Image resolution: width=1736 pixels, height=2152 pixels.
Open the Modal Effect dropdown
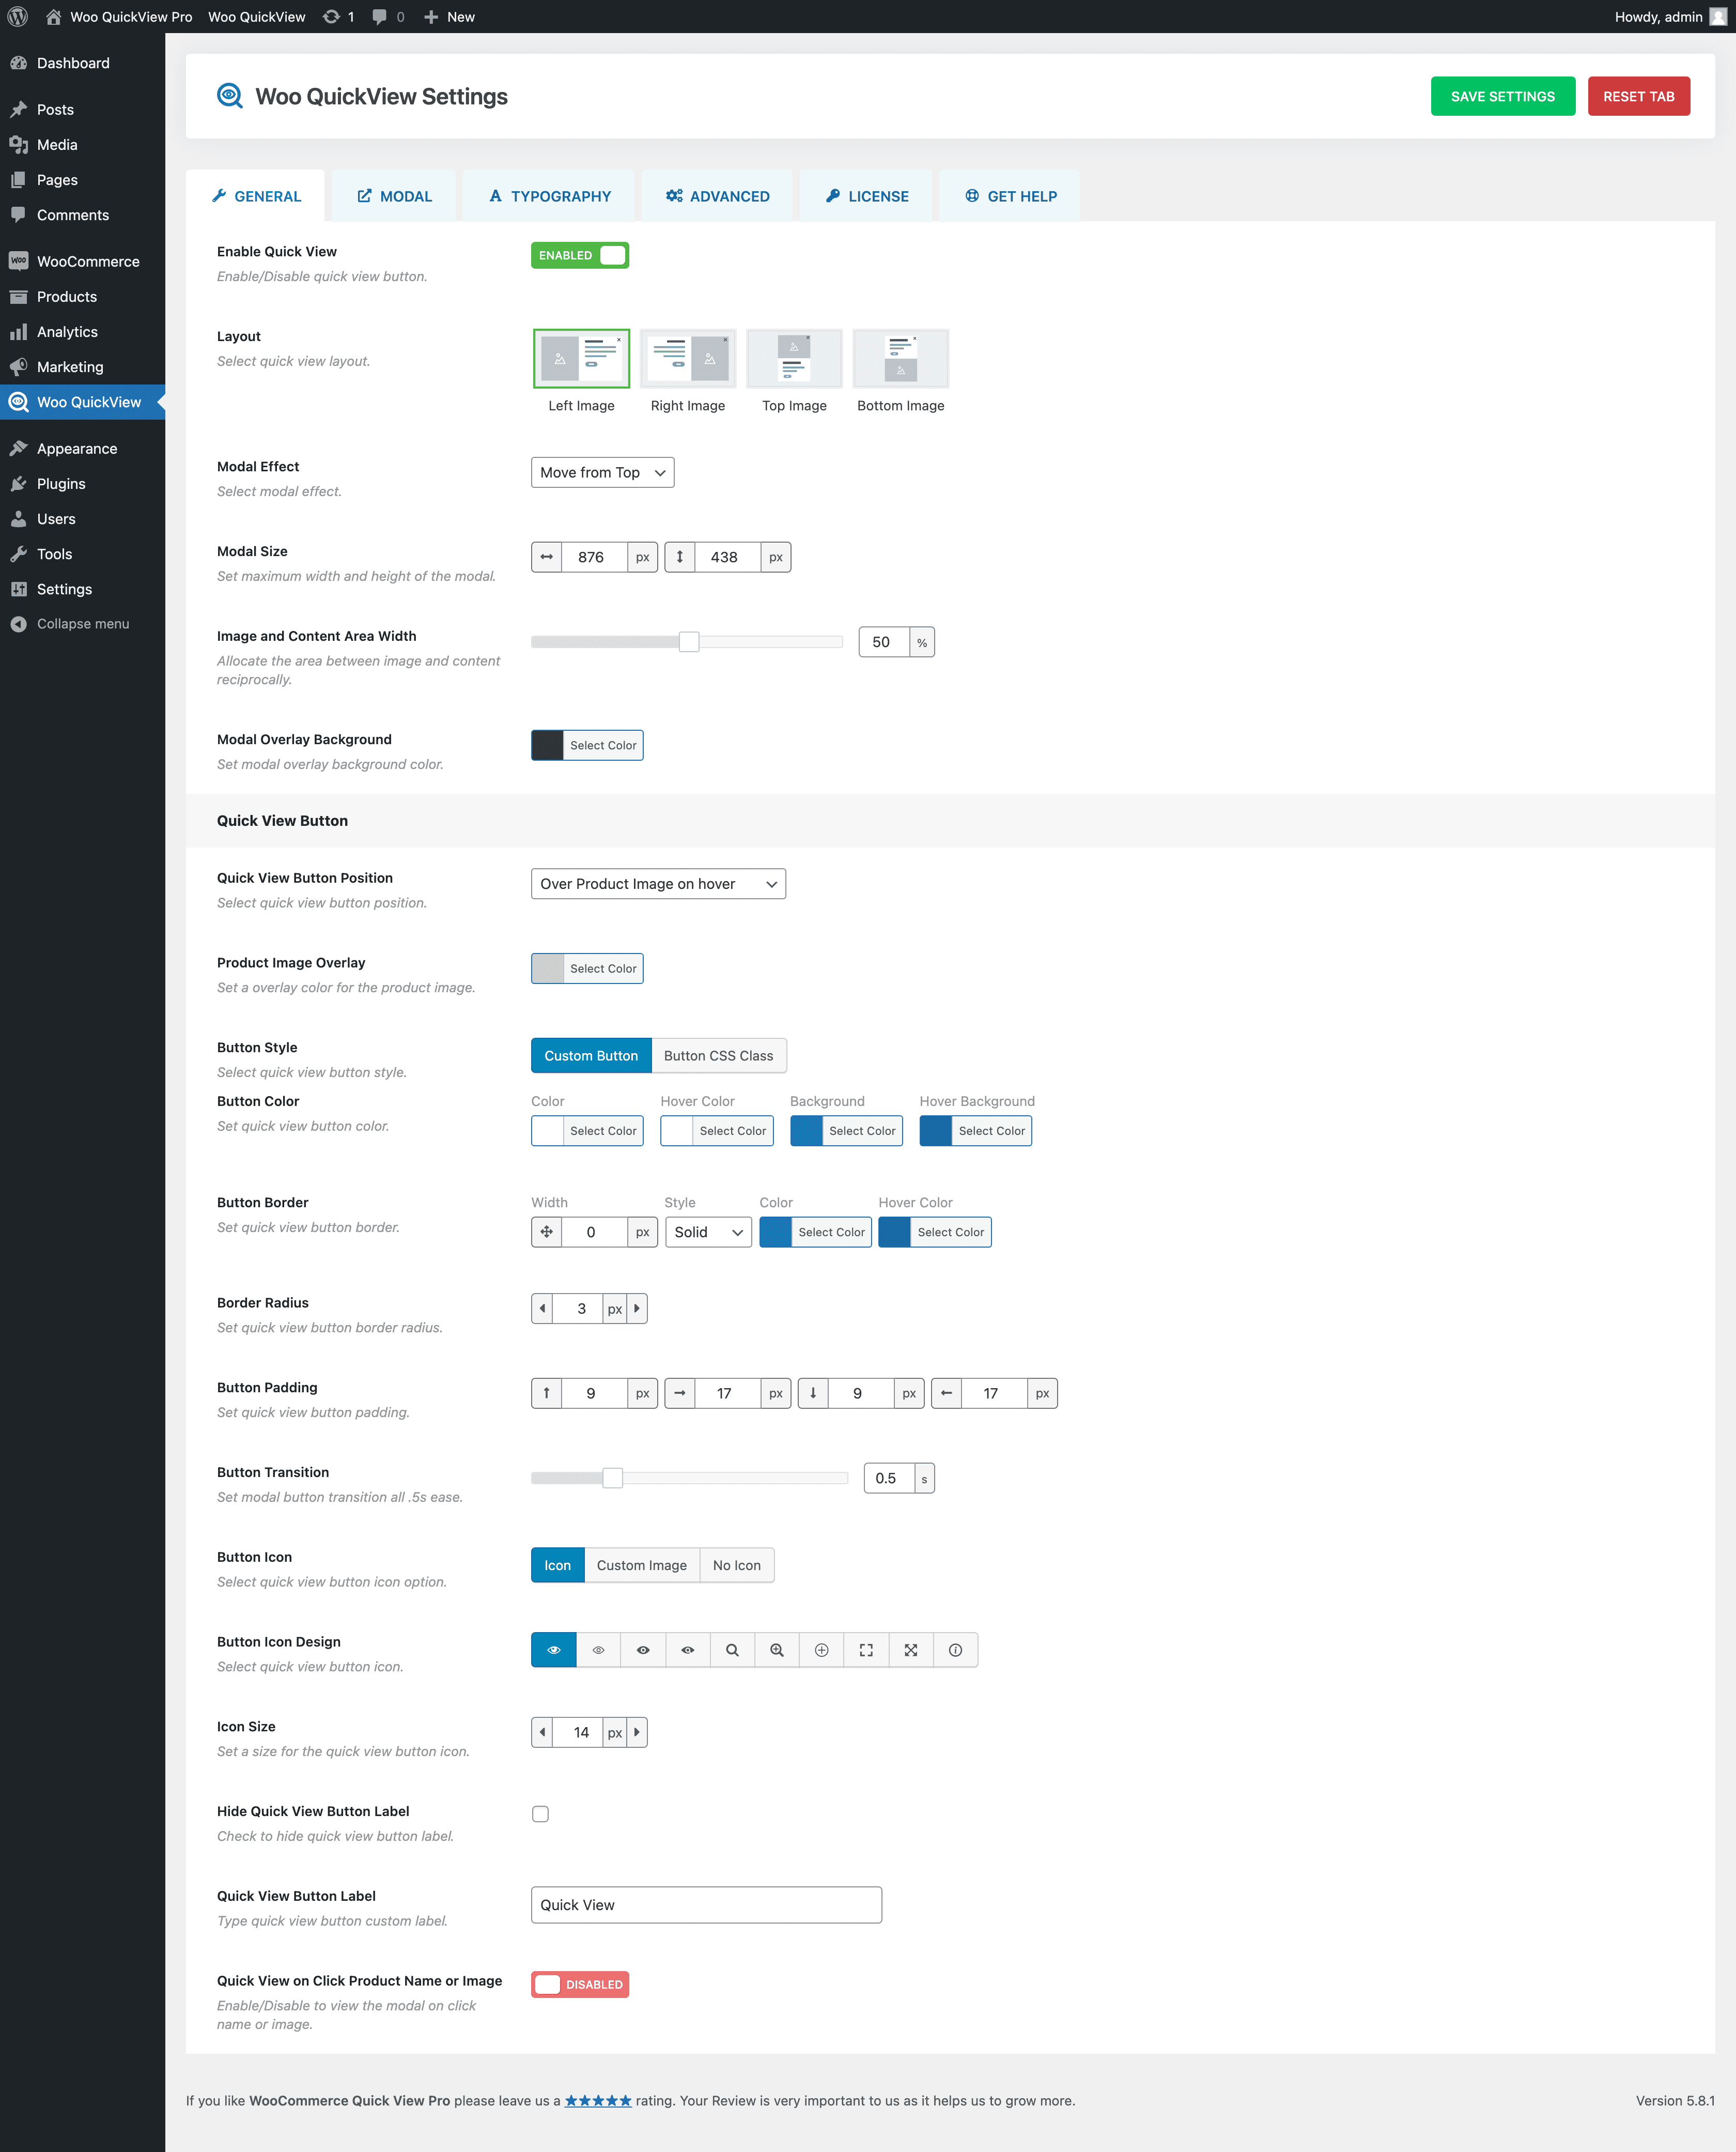click(602, 472)
